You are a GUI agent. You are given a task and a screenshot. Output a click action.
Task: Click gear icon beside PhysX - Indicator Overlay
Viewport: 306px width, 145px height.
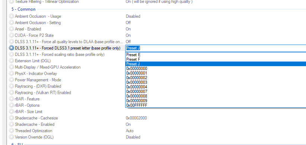click(x=12, y=74)
